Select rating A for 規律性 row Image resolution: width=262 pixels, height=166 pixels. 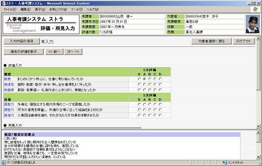click(145, 85)
